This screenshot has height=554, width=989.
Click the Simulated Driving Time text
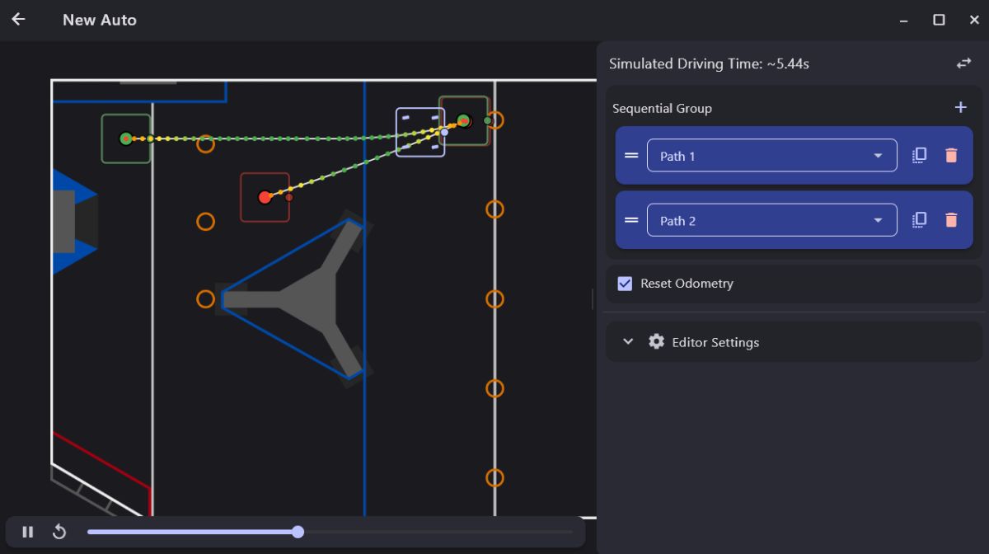pos(709,63)
